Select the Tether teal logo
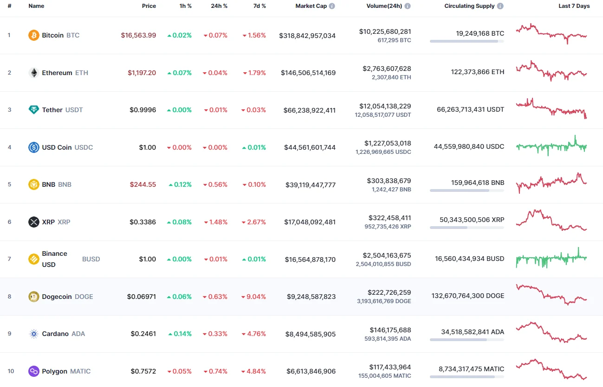Viewport: 603px width, 387px height. pos(33,110)
